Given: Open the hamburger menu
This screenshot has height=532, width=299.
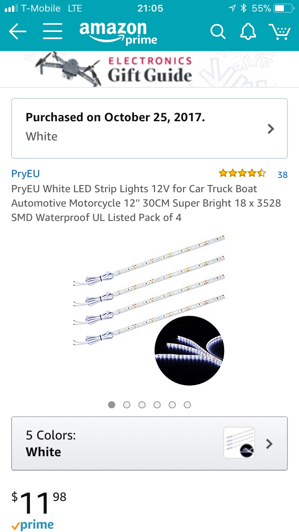Looking at the screenshot, I should (x=53, y=31).
